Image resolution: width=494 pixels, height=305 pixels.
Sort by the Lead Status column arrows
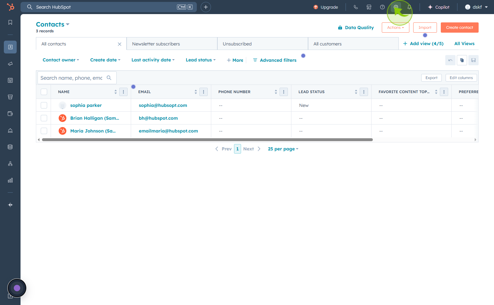(356, 92)
